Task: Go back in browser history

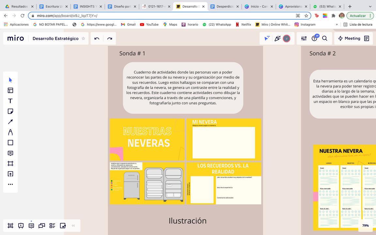Action: pos(6,16)
